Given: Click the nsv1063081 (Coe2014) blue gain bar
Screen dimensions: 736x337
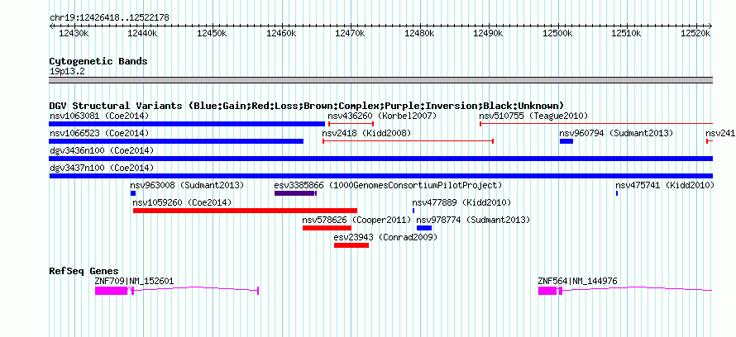Looking at the screenshot, I should click(187, 124).
